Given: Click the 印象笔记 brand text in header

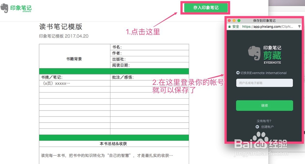Looking at the screenshot, I should [21, 8].
